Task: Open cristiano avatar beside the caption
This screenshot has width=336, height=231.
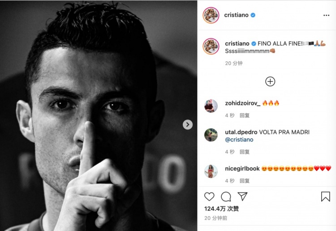Action: point(211,46)
